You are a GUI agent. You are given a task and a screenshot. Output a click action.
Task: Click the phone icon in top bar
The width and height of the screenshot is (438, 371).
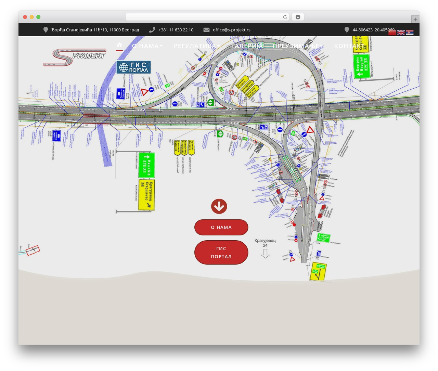(x=152, y=30)
